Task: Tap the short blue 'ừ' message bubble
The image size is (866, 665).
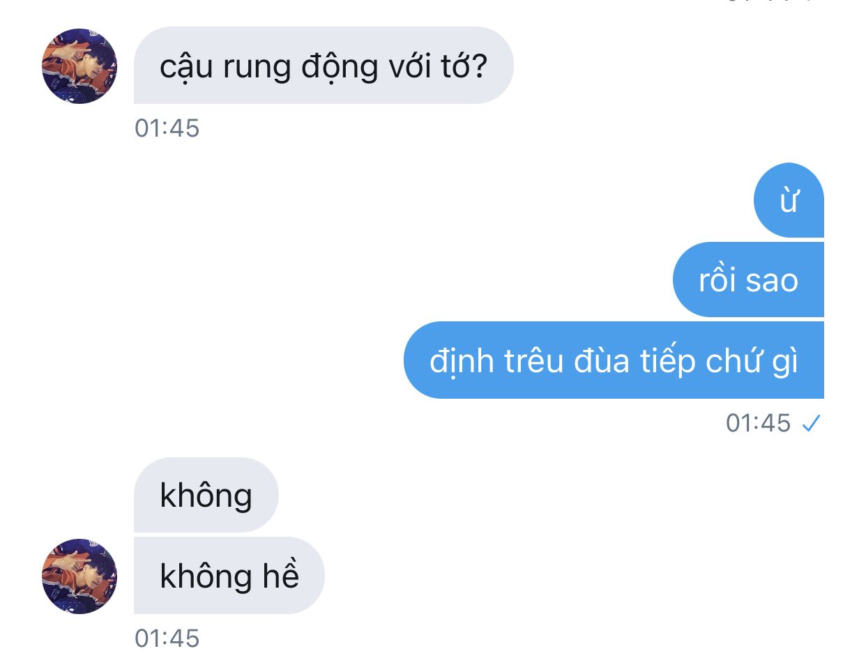Action: tap(789, 200)
